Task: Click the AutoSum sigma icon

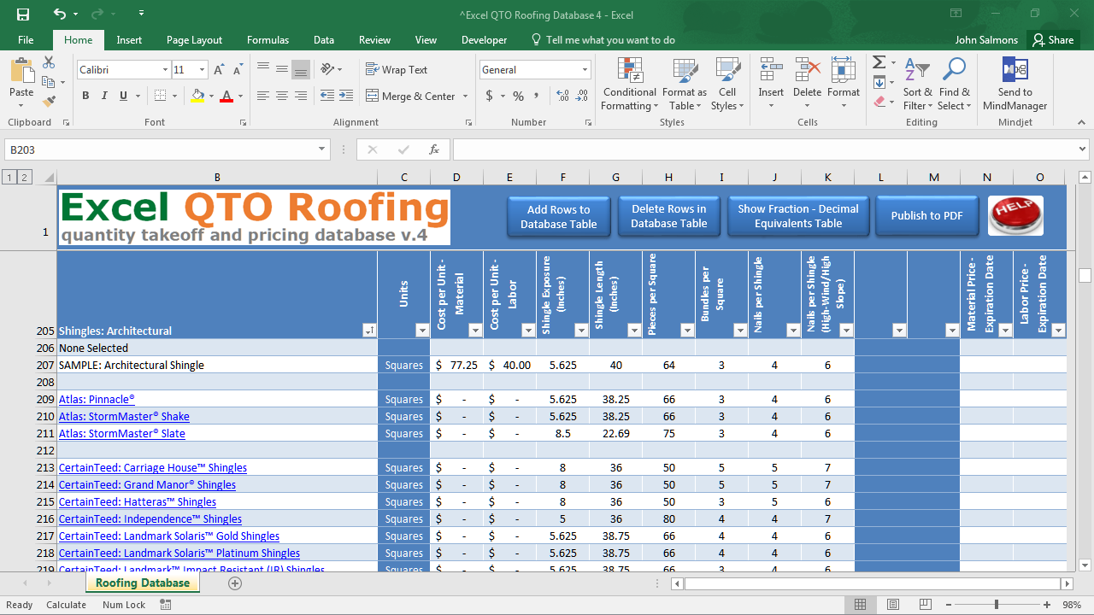Action: click(x=879, y=62)
